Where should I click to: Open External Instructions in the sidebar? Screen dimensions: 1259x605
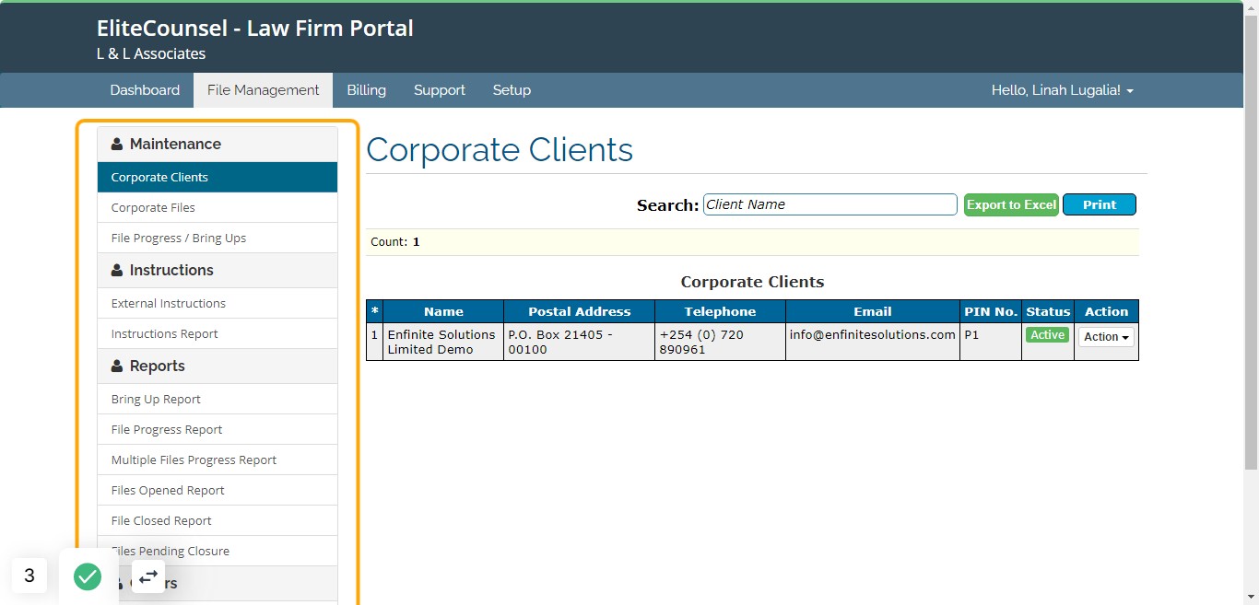pos(218,303)
